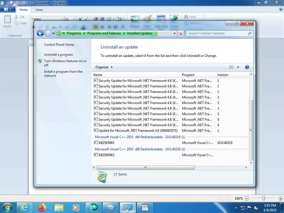
Task: Open Customize Quick Access Toolbar dropdown in WordPad
Action: pyautogui.click(x=29, y=3)
